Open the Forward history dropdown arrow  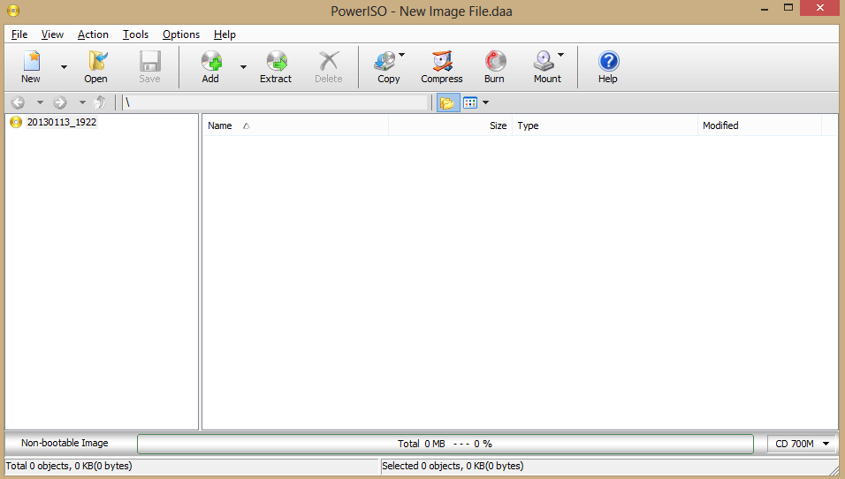tap(82, 103)
